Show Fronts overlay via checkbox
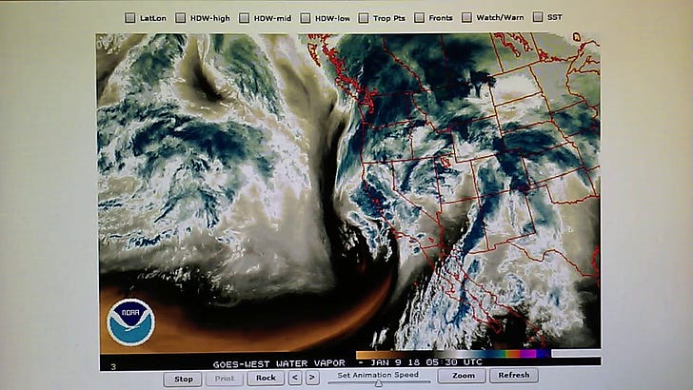The width and height of the screenshot is (693, 390). coord(419,18)
